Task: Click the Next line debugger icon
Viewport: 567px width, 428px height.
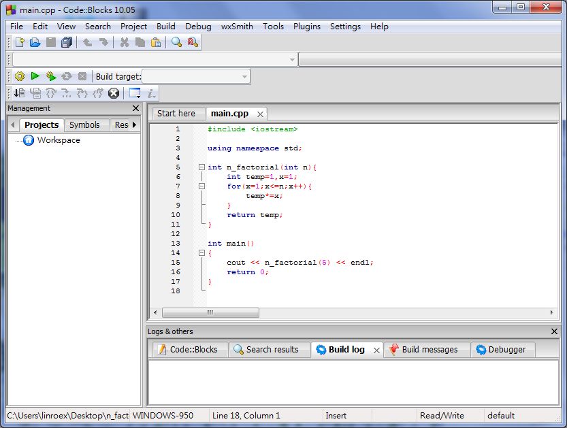Action: (51, 93)
